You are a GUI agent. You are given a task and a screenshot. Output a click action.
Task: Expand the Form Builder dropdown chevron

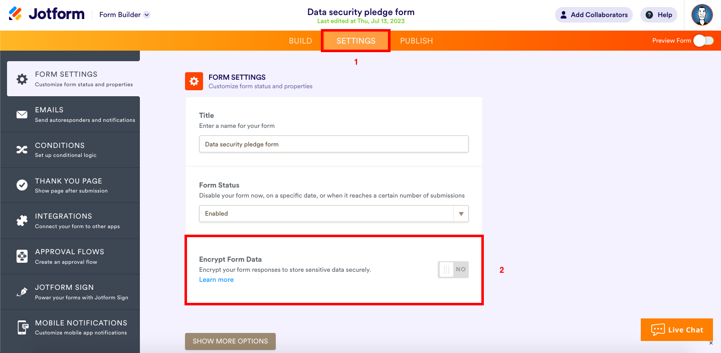[x=146, y=15]
